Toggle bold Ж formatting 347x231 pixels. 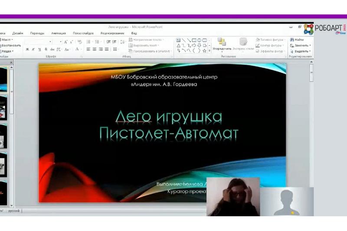click(27, 49)
